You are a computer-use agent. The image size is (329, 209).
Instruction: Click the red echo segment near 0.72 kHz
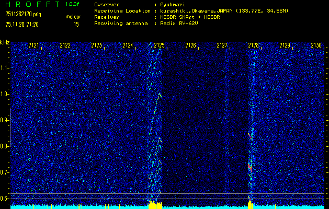(x=249, y=168)
